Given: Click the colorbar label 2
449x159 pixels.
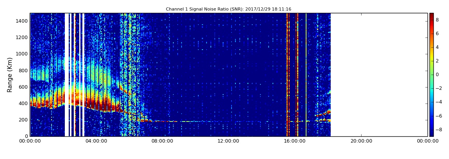Looking at the screenshot, I should (437, 61).
